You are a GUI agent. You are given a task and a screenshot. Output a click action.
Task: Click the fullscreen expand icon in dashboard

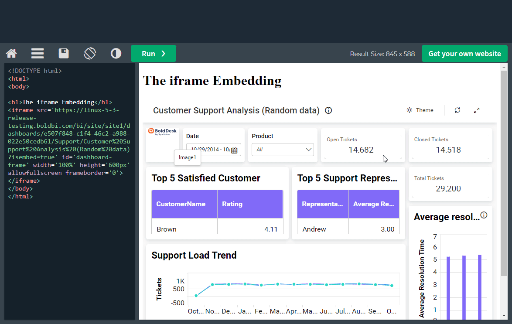click(x=477, y=110)
